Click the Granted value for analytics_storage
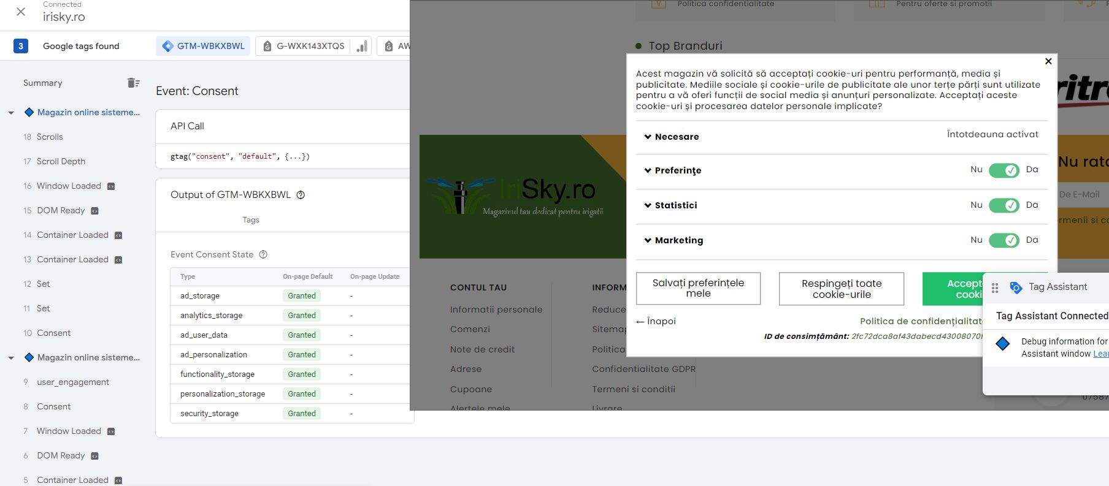Screen dimensions: 1109x486 point(302,316)
